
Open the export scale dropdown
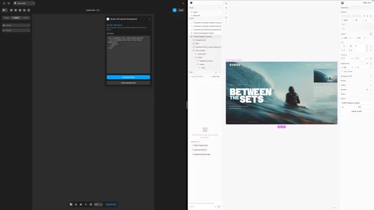[348, 107]
